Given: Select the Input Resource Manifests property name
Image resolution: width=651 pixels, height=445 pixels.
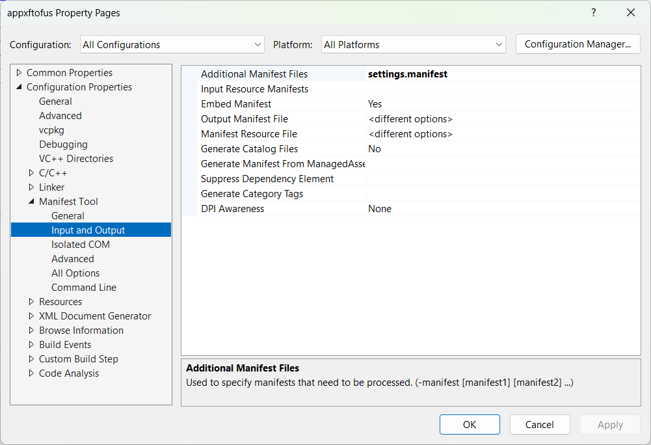Looking at the screenshot, I should [254, 89].
